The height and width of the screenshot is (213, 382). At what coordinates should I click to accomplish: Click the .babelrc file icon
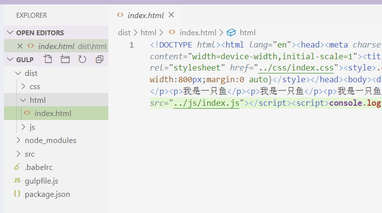(x=17, y=167)
